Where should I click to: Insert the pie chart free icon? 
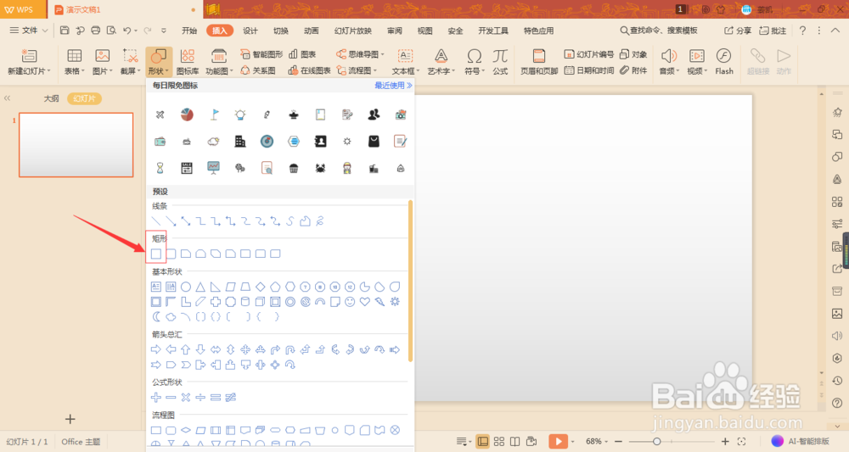point(187,114)
